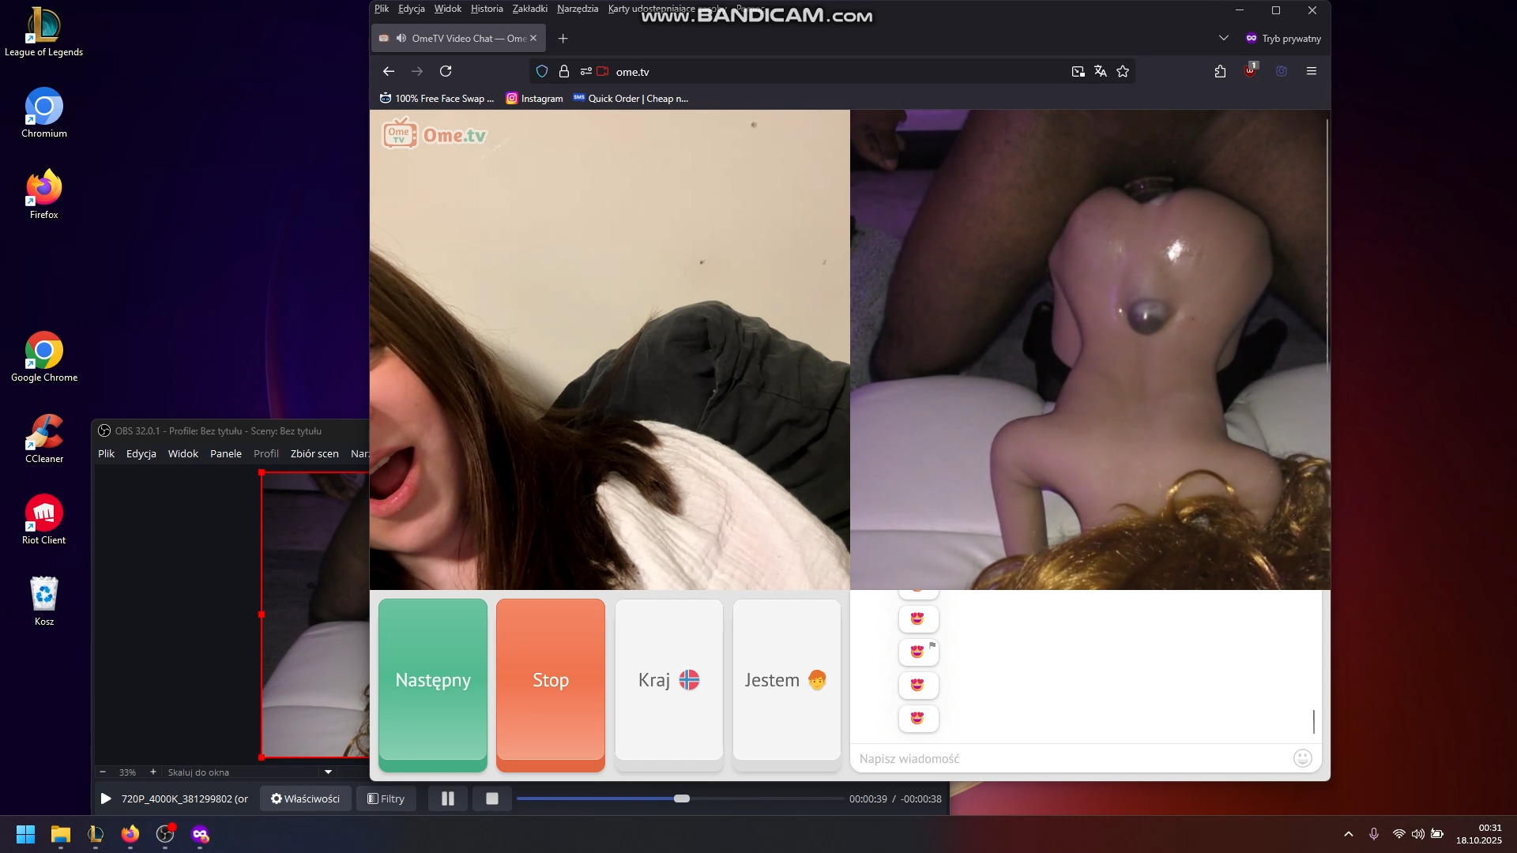The image size is (1517, 853).
Task: Open the Skaluj do okna scaling dropdown
Action: [328, 772]
